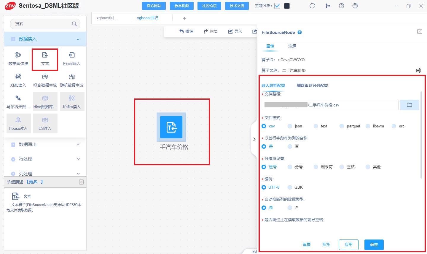Switch to the 属性 tab
Image resolution: width=427 pixels, height=254 pixels.
point(270,46)
